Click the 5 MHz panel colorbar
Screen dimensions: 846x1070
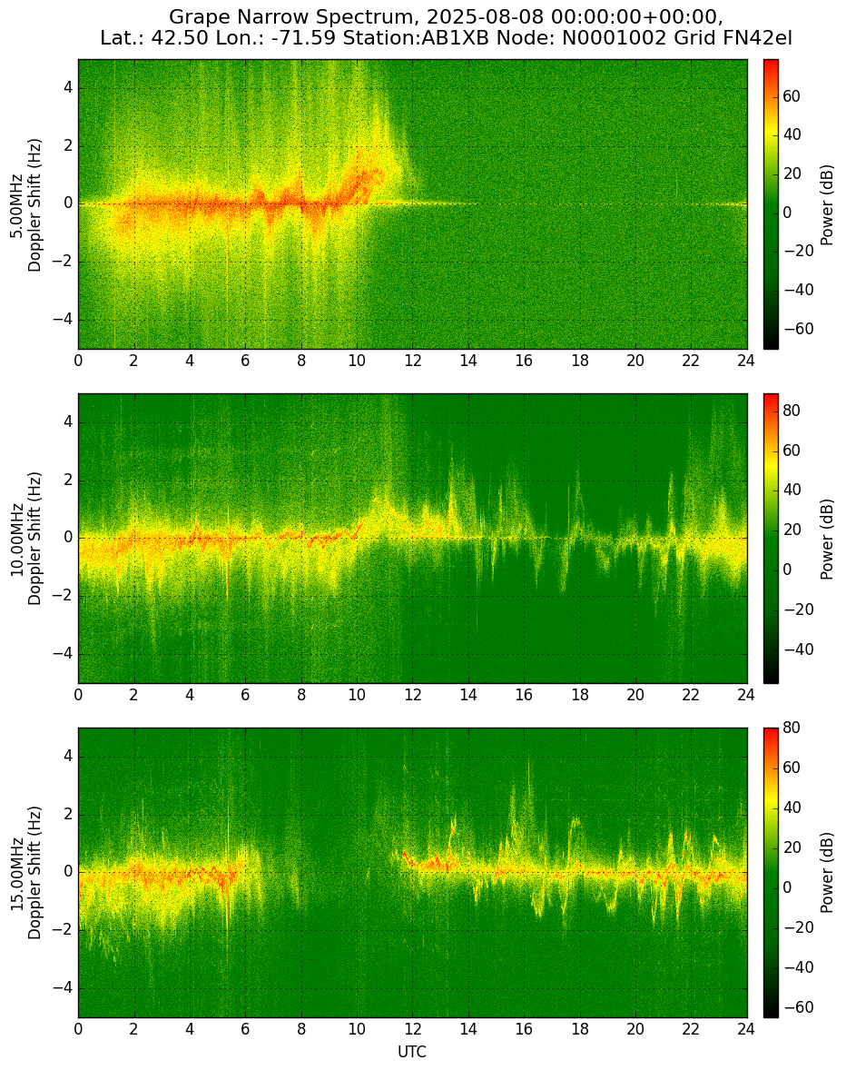[x=771, y=204]
